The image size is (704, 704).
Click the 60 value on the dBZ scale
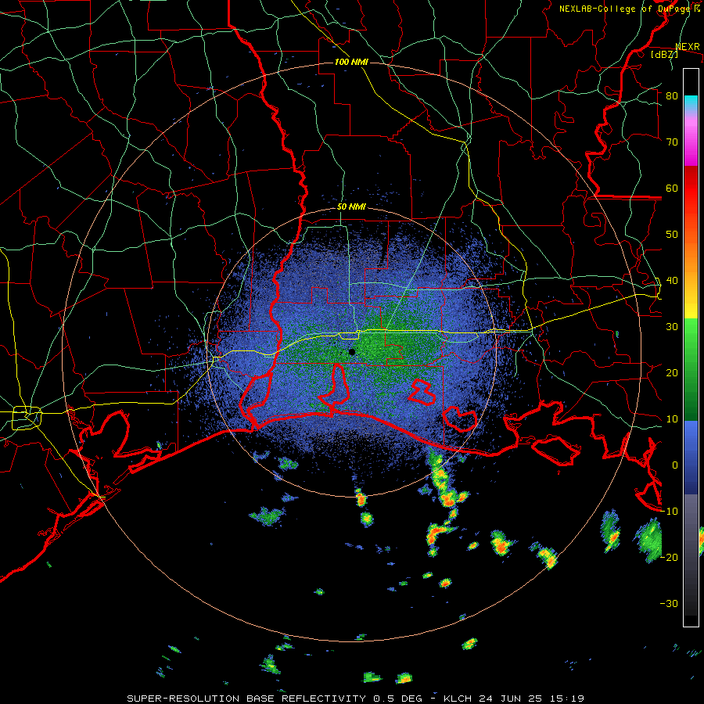pos(672,188)
